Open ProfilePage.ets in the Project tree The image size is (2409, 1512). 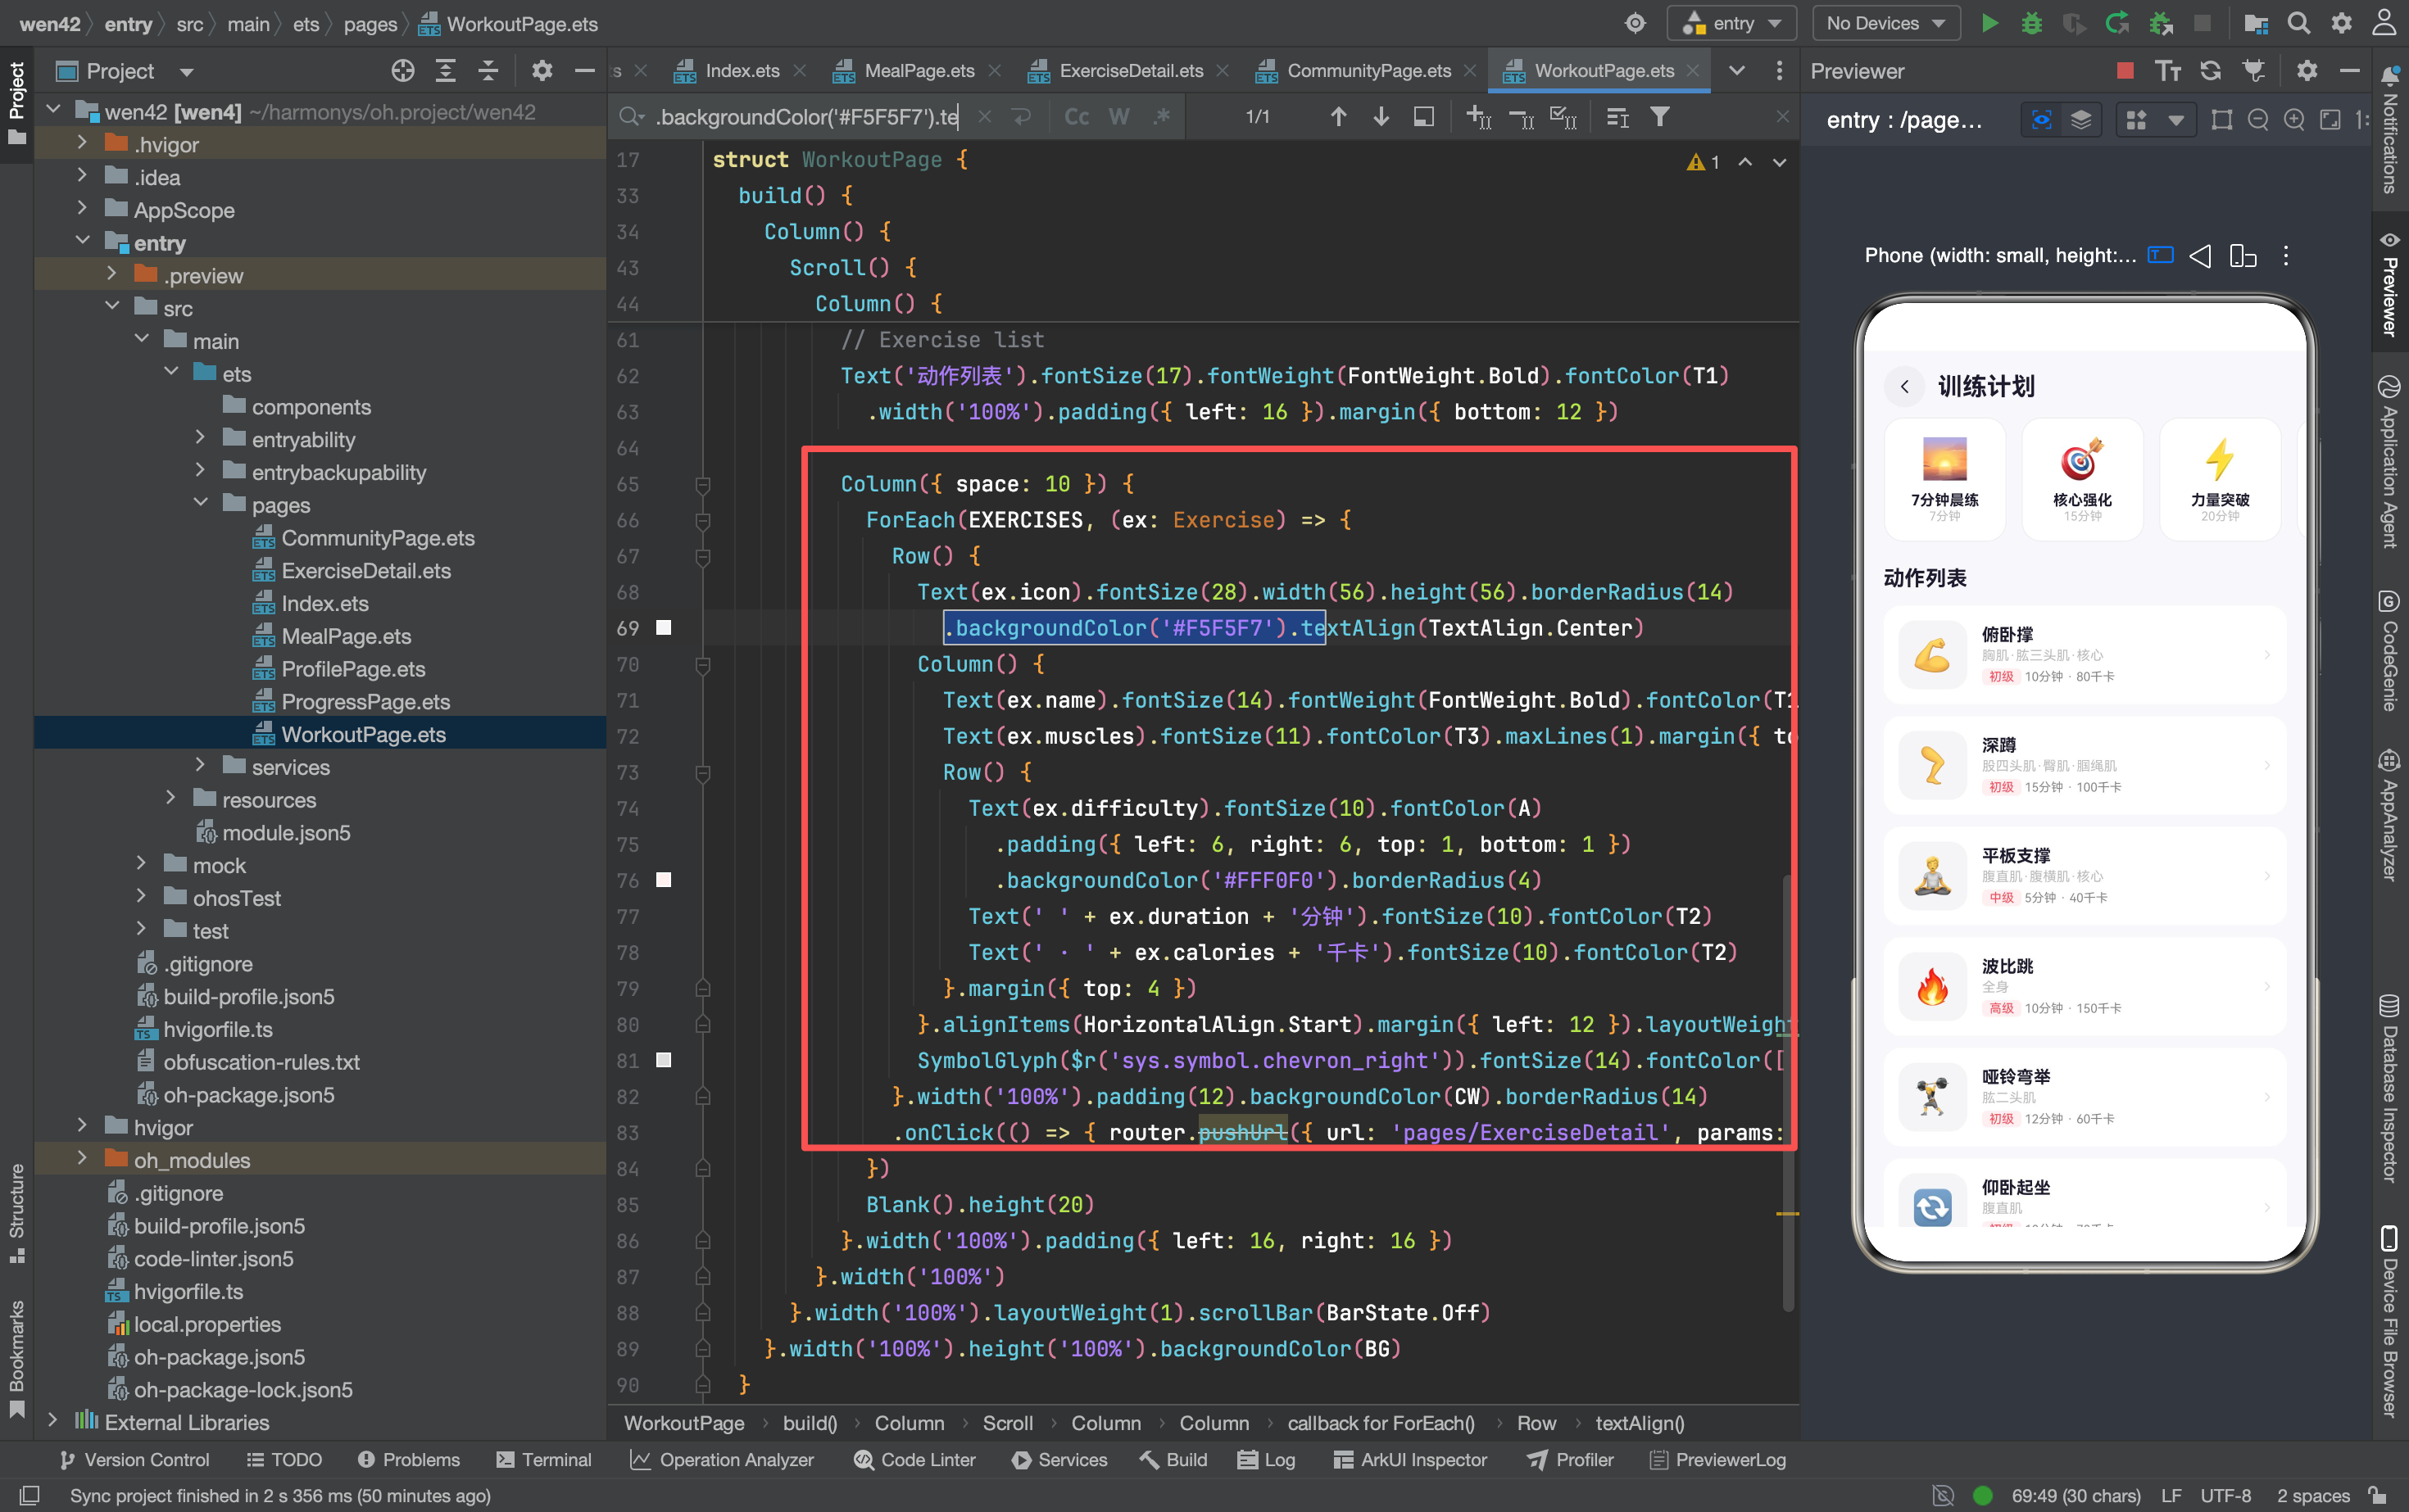[353, 669]
